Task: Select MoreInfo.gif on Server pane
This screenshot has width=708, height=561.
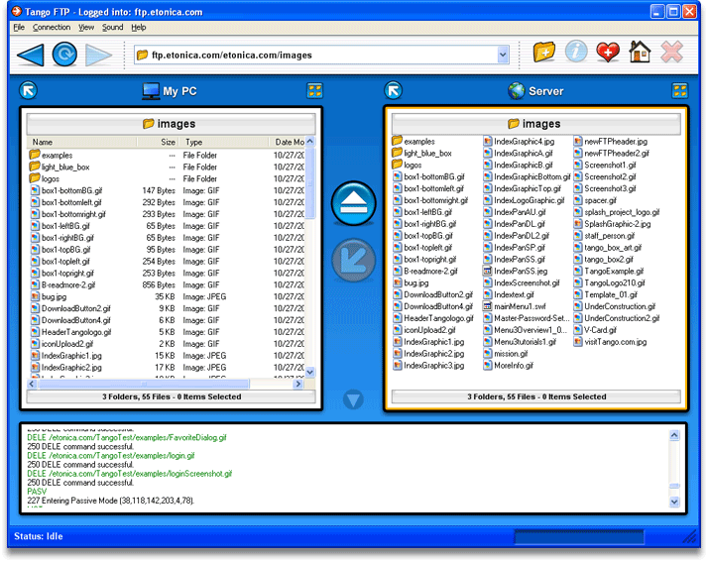Action: 508,366
